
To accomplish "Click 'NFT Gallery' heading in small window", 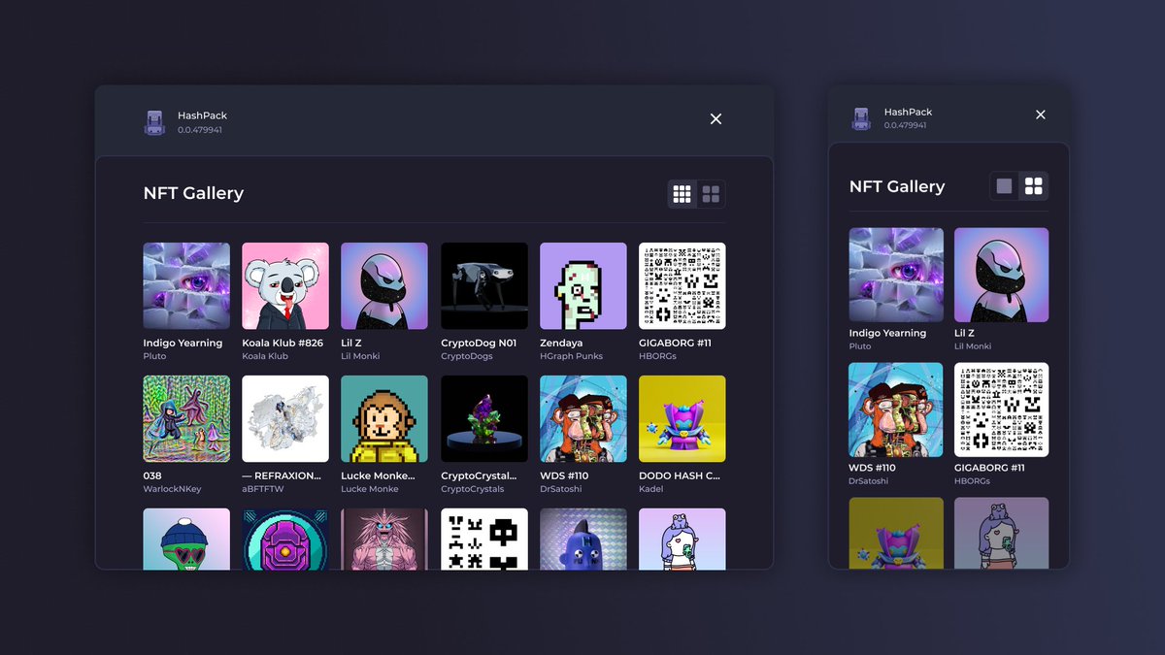I will [897, 186].
